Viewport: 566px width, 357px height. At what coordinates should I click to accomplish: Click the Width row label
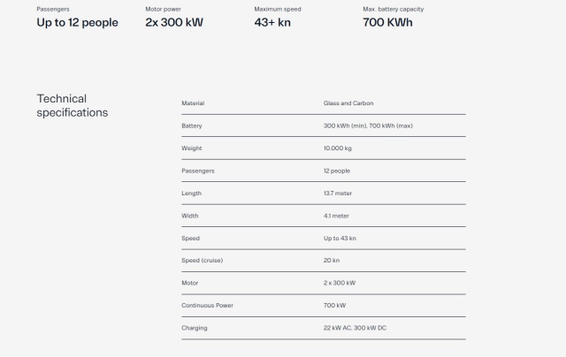coord(190,216)
